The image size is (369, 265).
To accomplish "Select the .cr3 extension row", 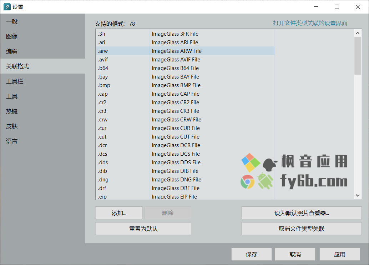I will 185,111.
